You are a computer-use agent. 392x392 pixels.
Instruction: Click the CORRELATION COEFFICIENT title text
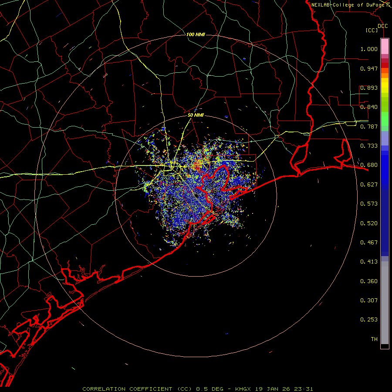pos(127,389)
